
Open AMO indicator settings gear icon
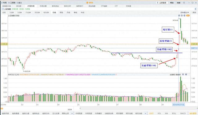point(183,74)
